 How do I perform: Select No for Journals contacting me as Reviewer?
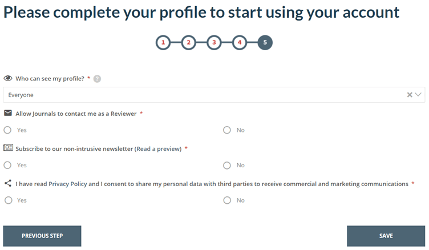tap(227, 130)
